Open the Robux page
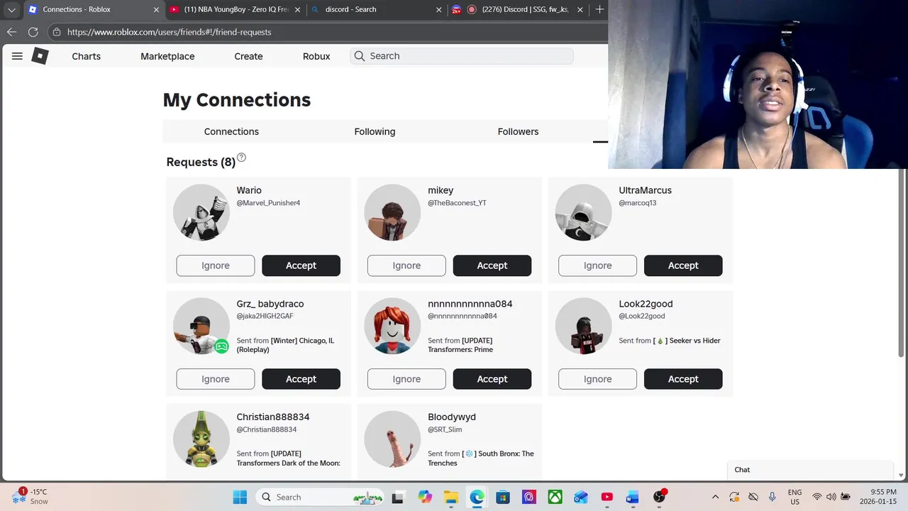Viewport: 908px width, 511px height. [316, 56]
